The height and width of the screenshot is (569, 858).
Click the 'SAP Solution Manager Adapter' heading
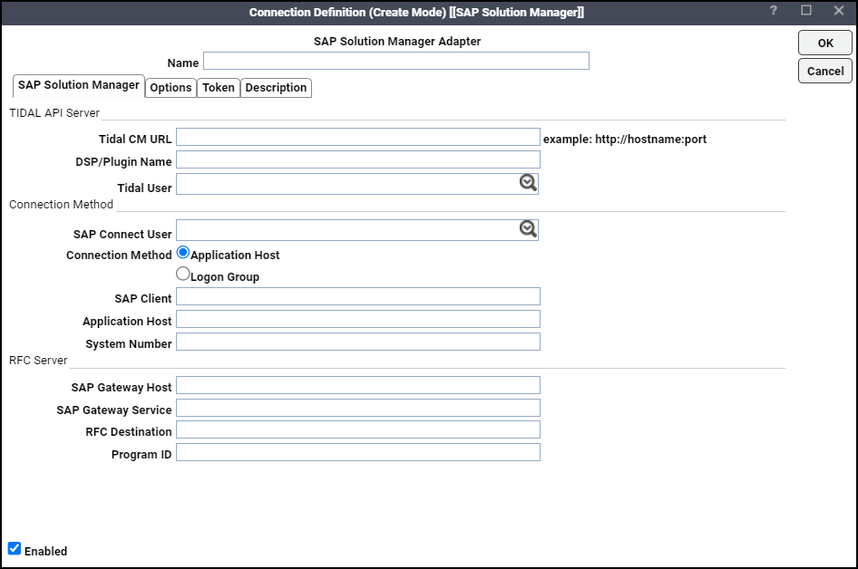coord(397,42)
